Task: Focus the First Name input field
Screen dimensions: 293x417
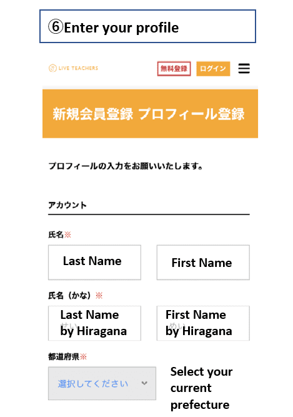Action: (203, 263)
